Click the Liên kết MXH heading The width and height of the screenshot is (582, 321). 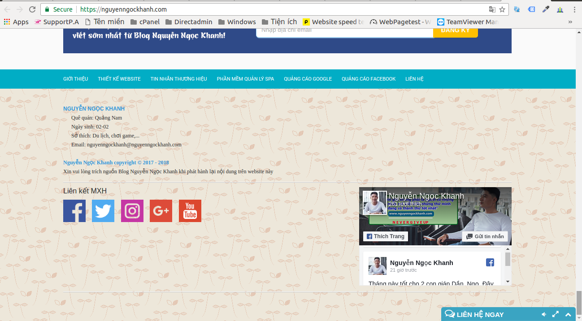point(85,191)
